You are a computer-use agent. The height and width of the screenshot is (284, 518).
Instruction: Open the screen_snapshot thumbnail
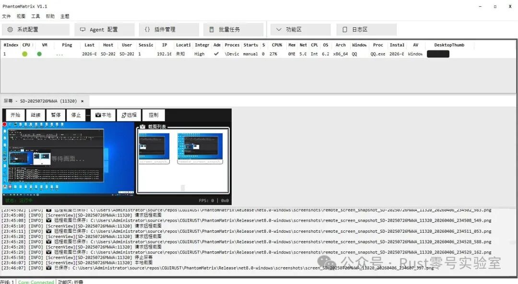(x=154, y=148)
